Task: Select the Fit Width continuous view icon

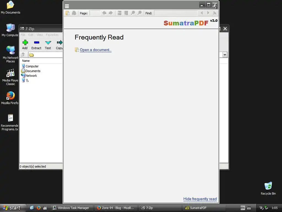Action: (120, 13)
